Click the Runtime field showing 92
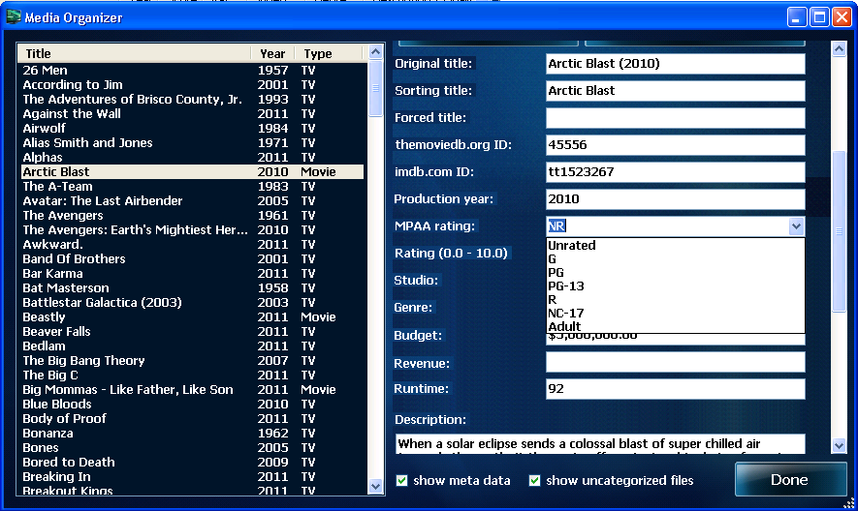 [x=675, y=389]
